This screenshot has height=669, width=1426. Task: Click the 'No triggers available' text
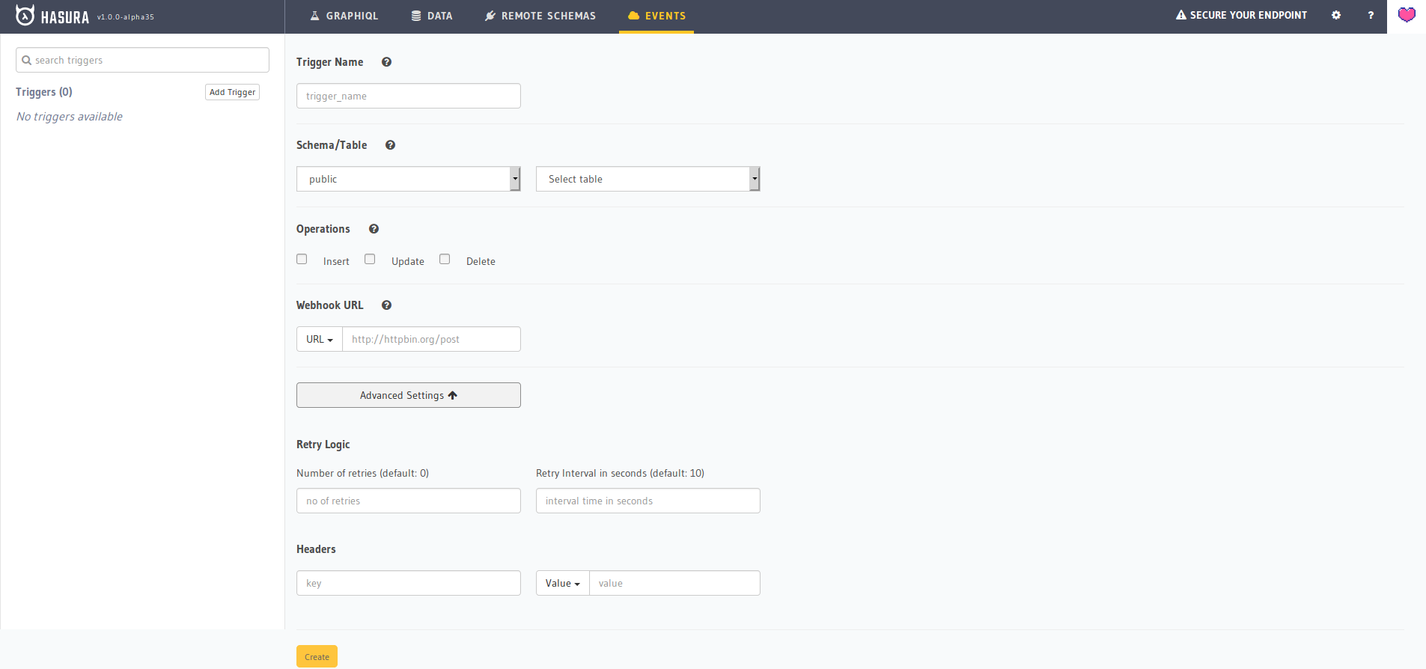tap(70, 117)
